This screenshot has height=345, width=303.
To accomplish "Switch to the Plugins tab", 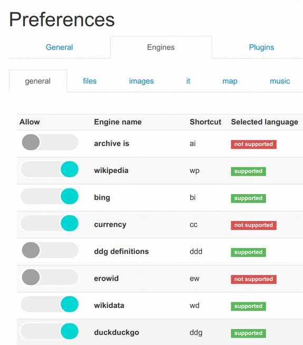I will [x=261, y=47].
